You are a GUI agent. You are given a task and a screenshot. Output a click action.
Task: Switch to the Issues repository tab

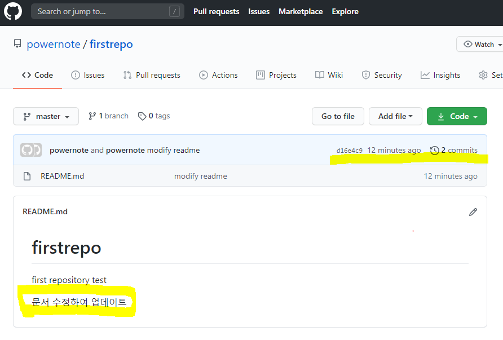tap(88, 75)
